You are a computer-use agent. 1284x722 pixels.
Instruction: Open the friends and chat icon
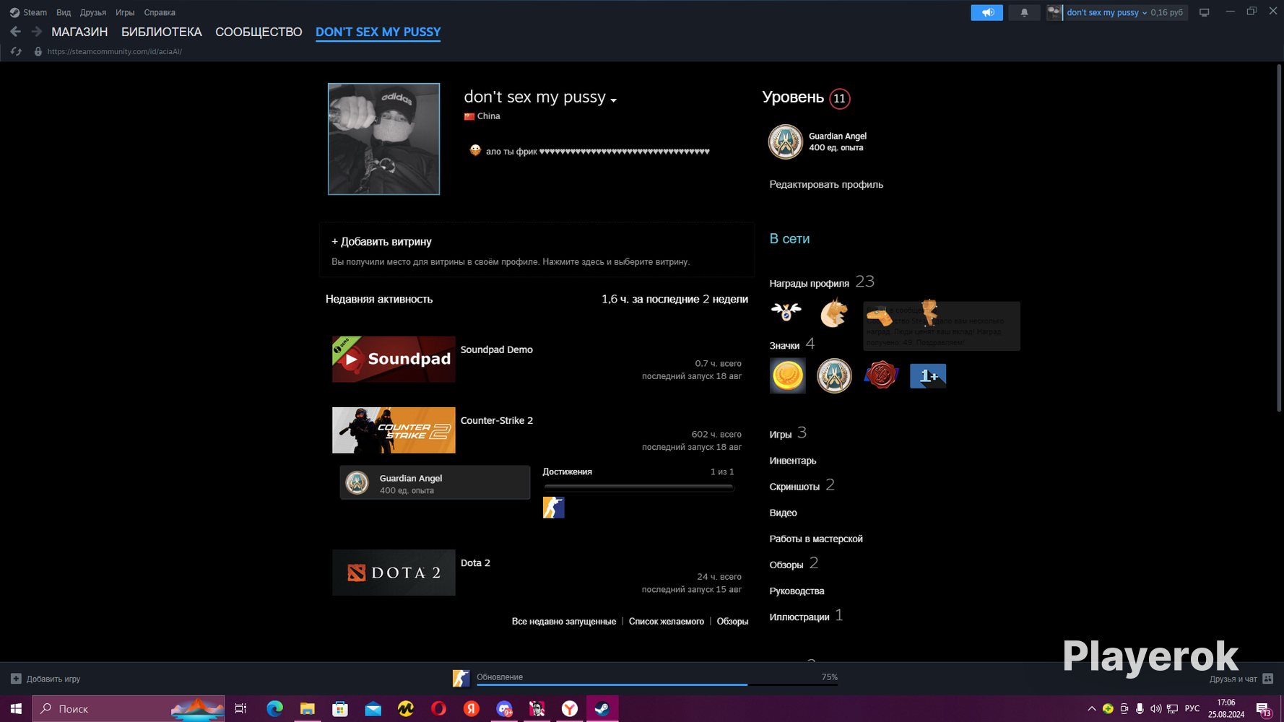(x=1267, y=679)
